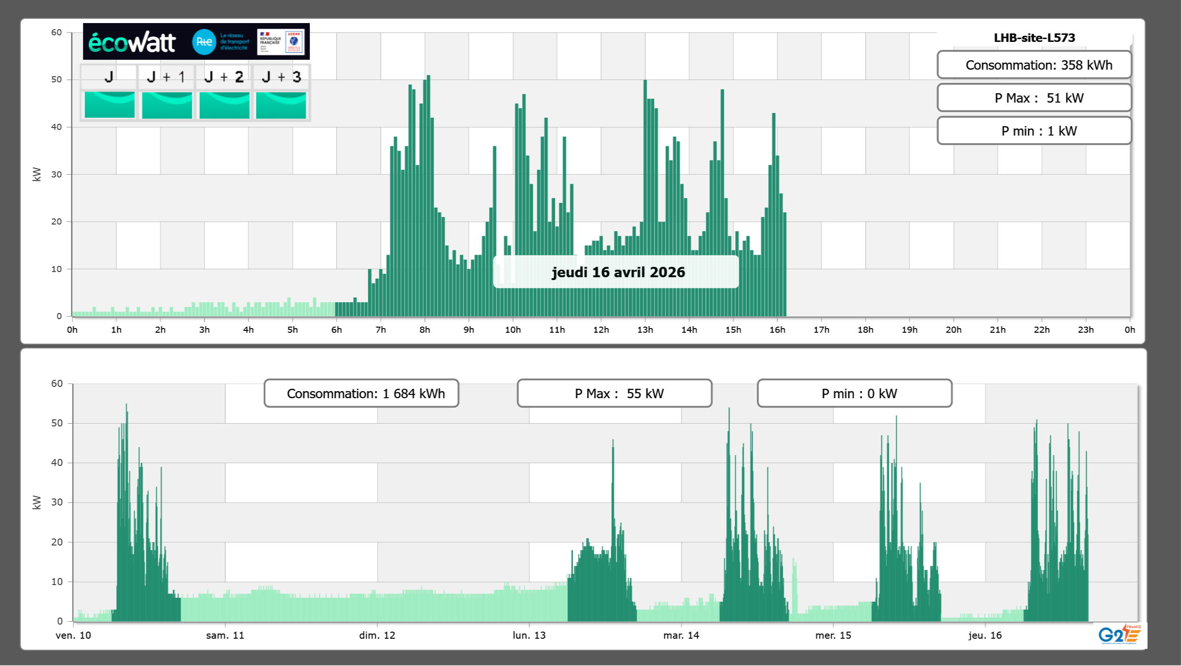The image size is (1182, 666).
Task: Click the green signal under J + 1
Action: click(167, 104)
